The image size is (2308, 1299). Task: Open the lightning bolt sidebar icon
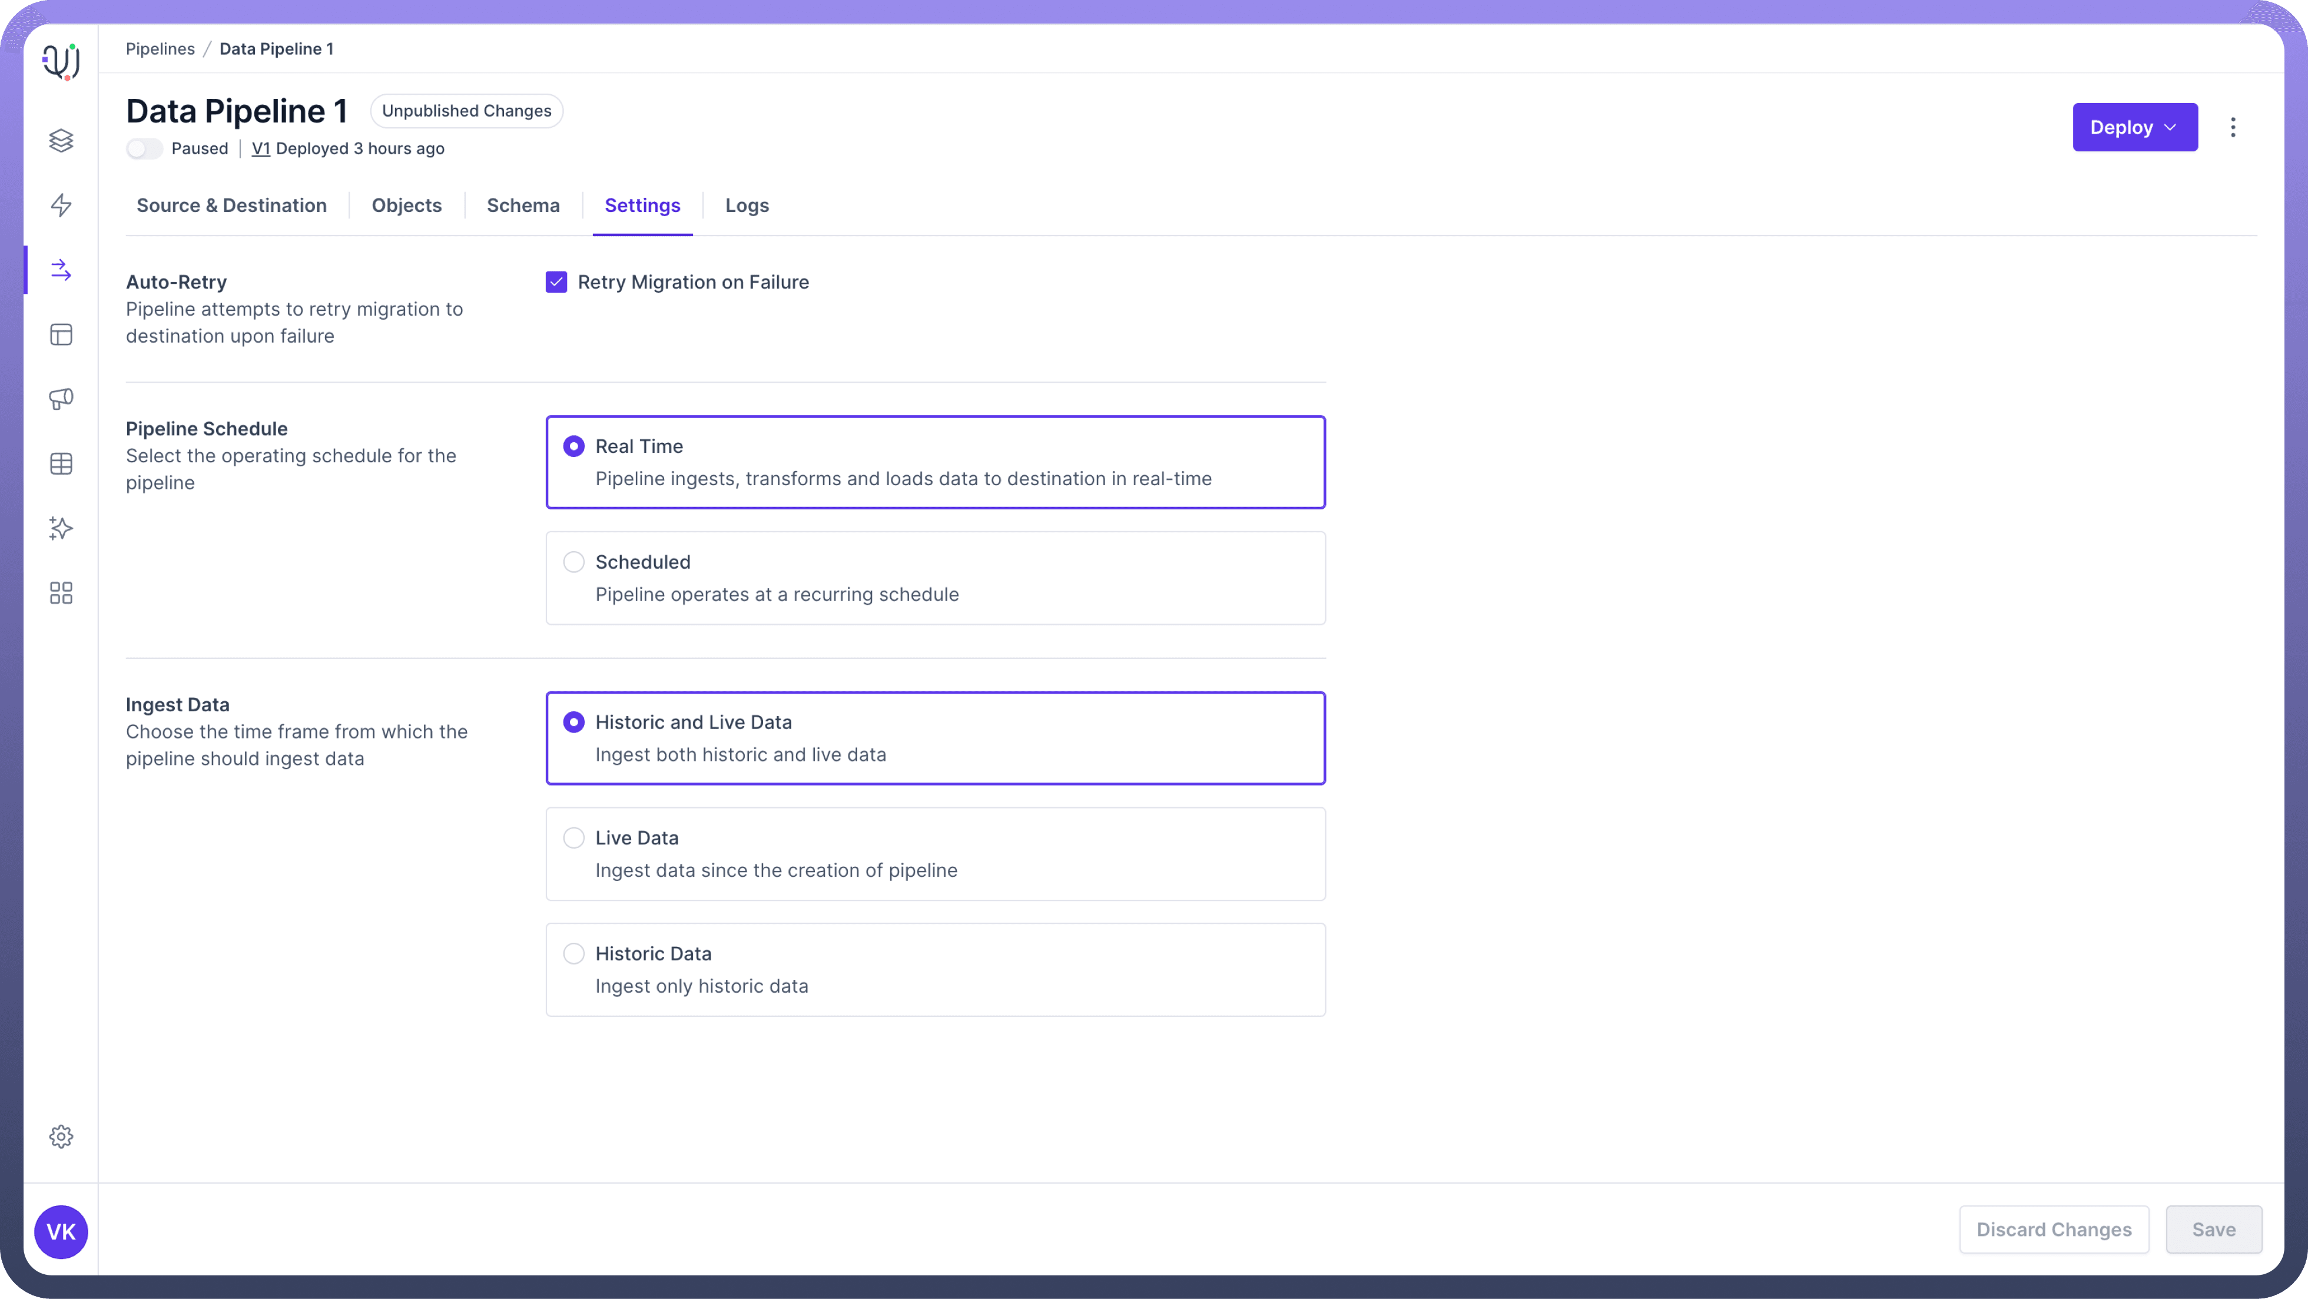tap(61, 205)
